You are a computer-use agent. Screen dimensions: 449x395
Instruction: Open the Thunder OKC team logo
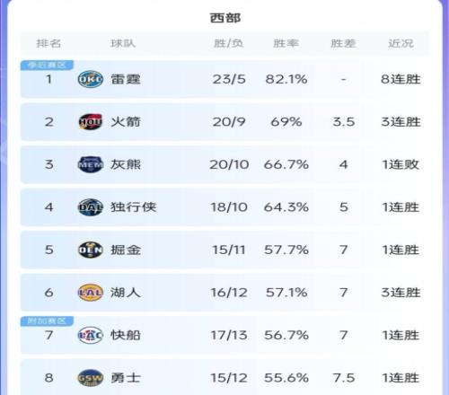coord(91,79)
